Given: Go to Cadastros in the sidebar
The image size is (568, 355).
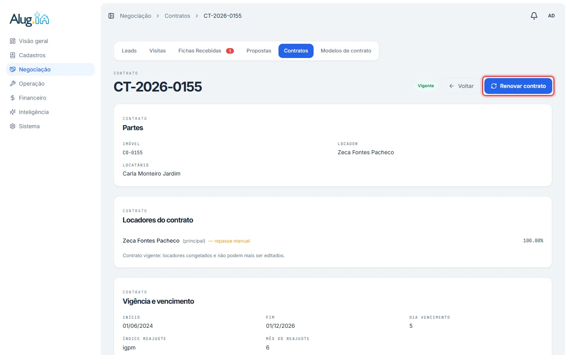Looking at the screenshot, I should (x=50, y=55).
